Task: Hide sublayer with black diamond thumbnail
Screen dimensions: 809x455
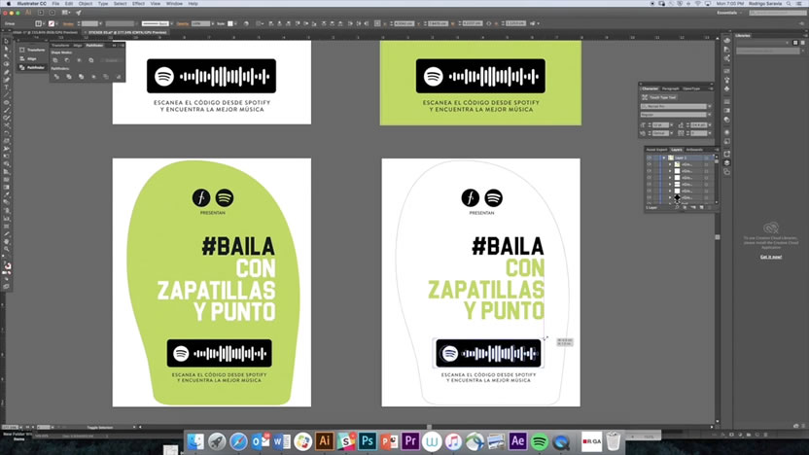Action: pos(650,197)
